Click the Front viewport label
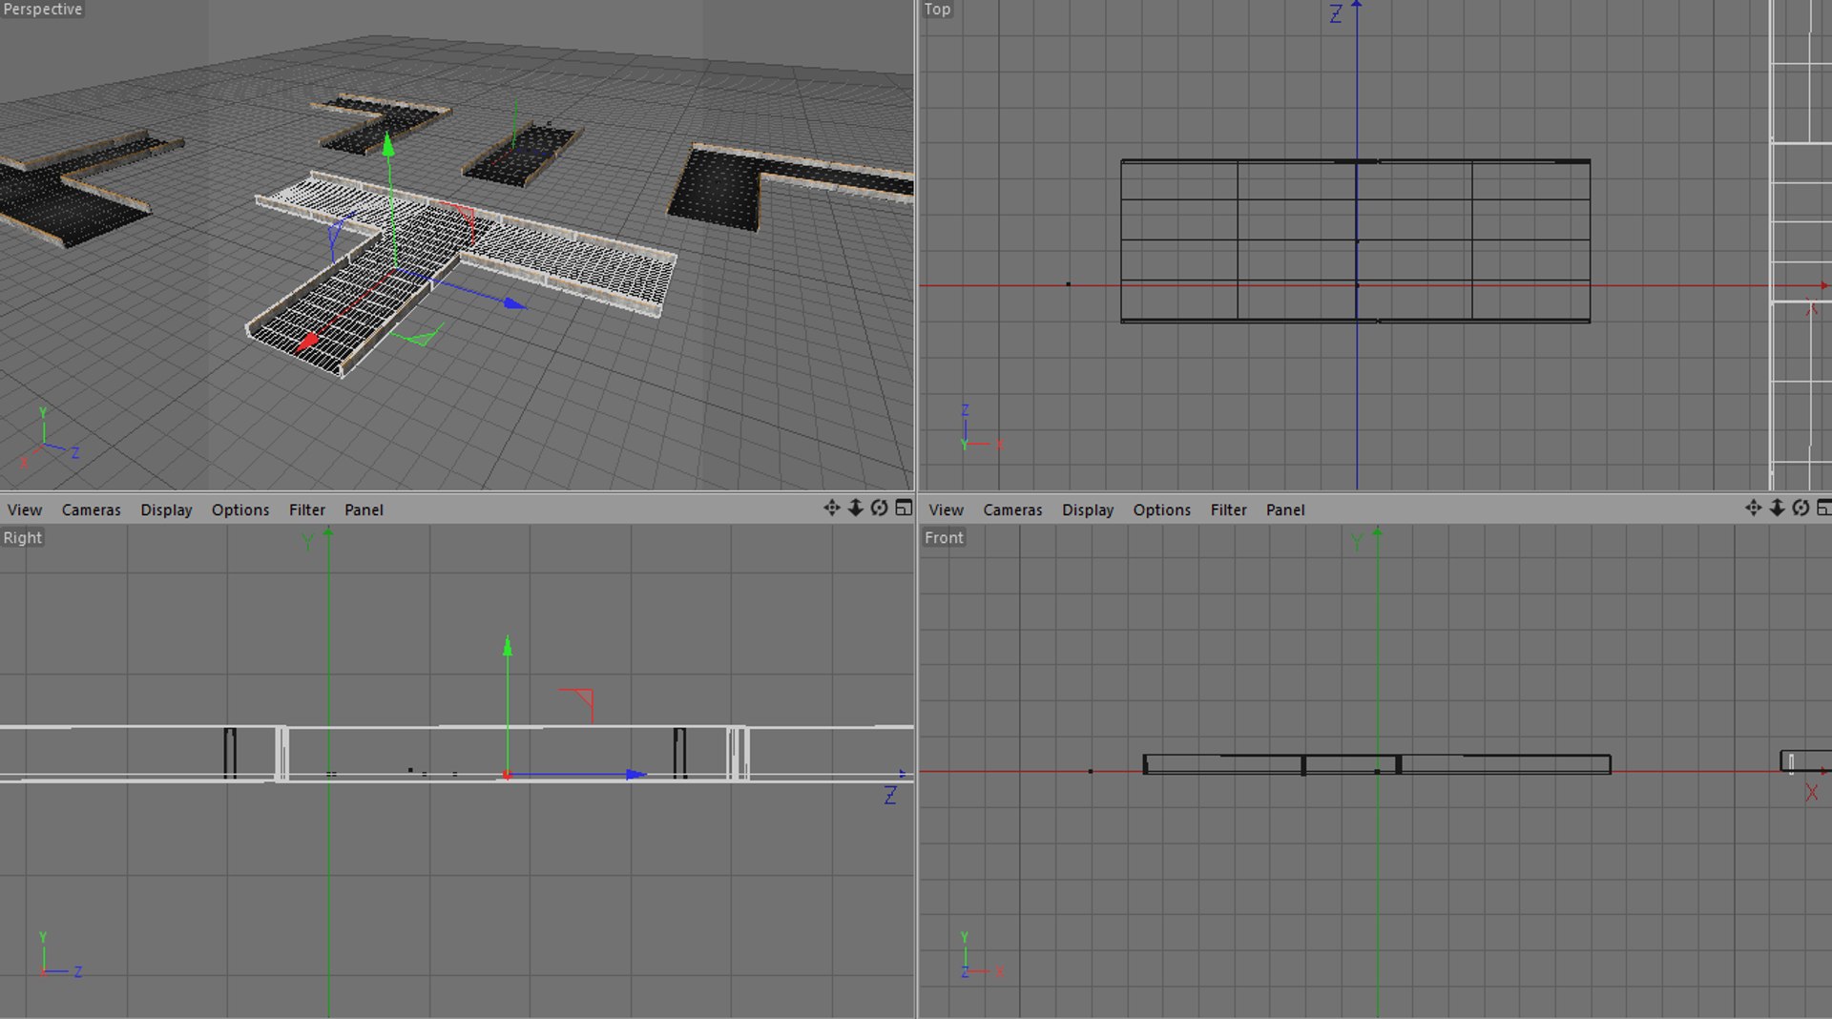 coord(944,538)
